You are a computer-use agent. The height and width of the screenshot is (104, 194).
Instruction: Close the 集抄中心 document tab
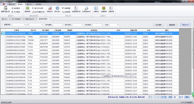coord(10,19)
